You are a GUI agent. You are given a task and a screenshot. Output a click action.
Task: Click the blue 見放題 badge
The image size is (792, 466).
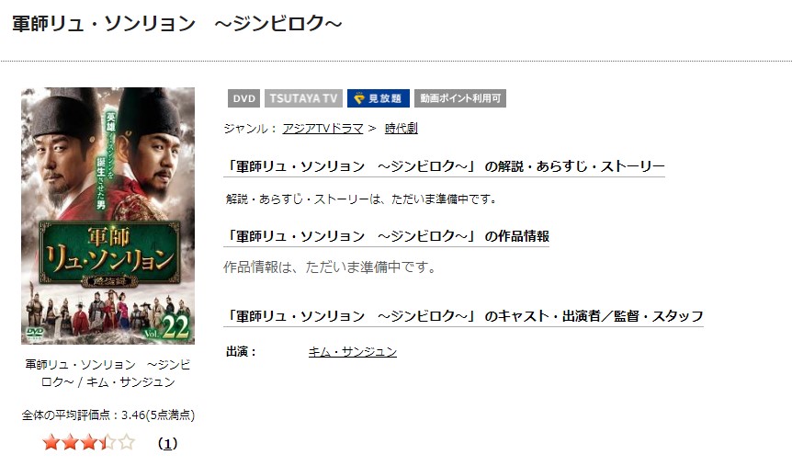379,98
